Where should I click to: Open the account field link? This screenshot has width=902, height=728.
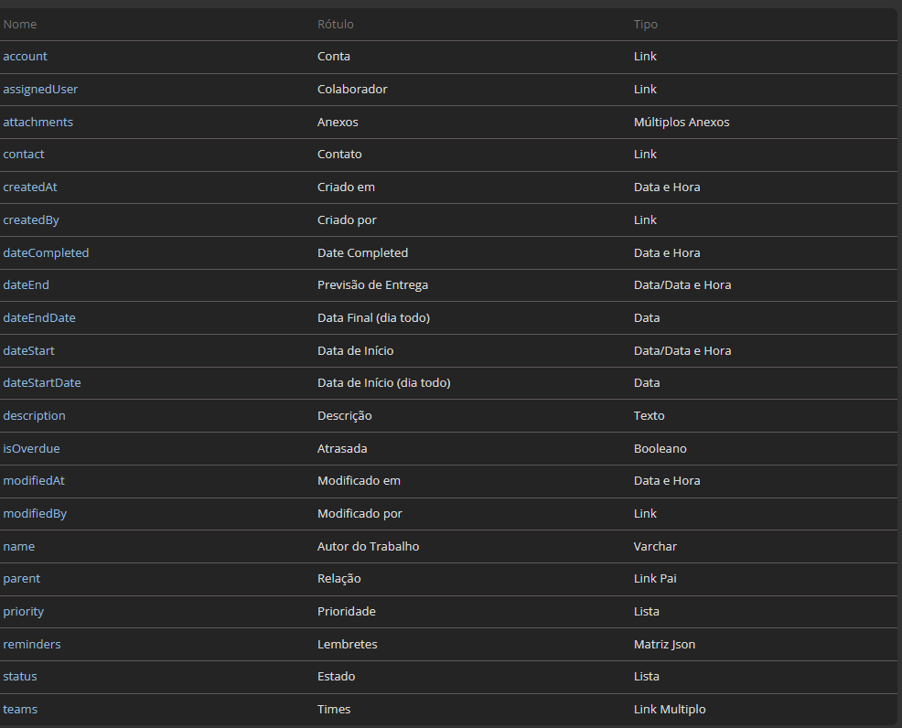click(25, 57)
